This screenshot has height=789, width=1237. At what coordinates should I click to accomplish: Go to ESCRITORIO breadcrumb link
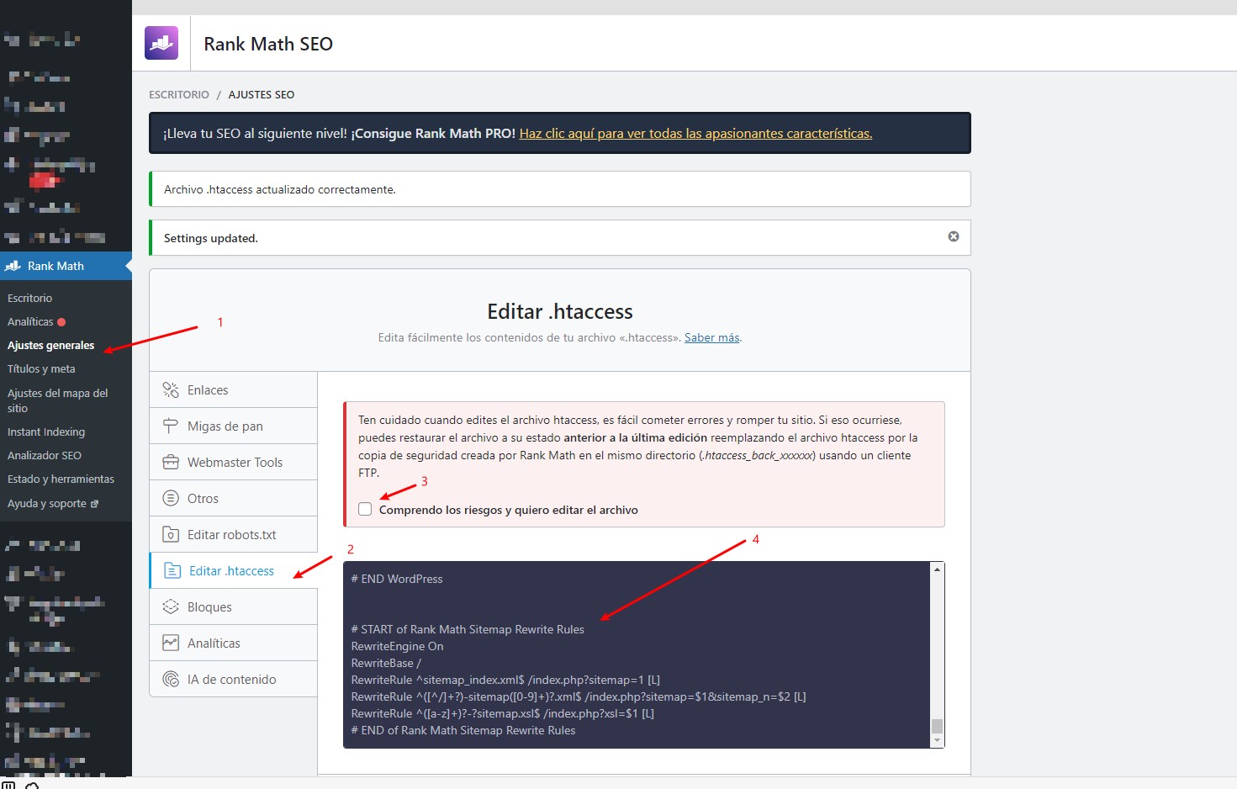click(x=179, y=94)
